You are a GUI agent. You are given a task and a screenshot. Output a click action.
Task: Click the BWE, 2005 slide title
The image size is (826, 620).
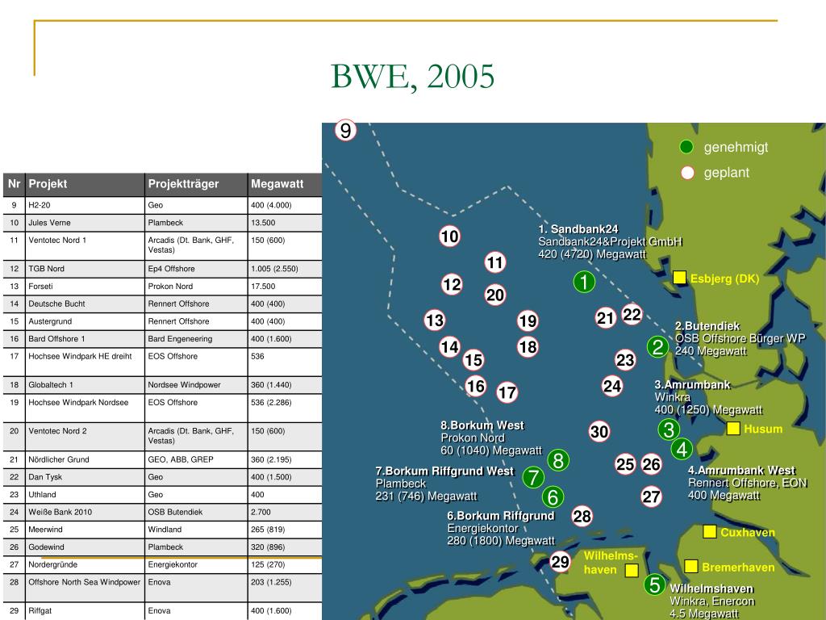click(x=412, y=77)
